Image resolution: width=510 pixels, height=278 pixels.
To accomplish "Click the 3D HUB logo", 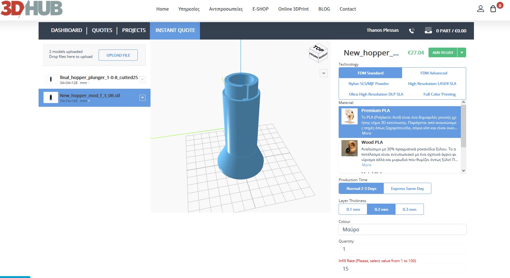I will pos(32,9).
